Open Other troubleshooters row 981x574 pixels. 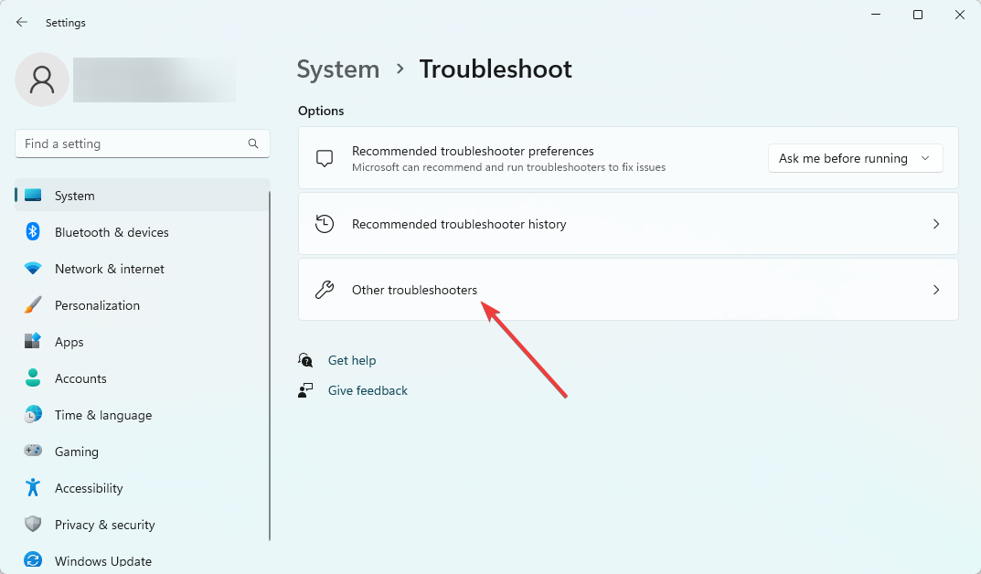pos(628,290)
